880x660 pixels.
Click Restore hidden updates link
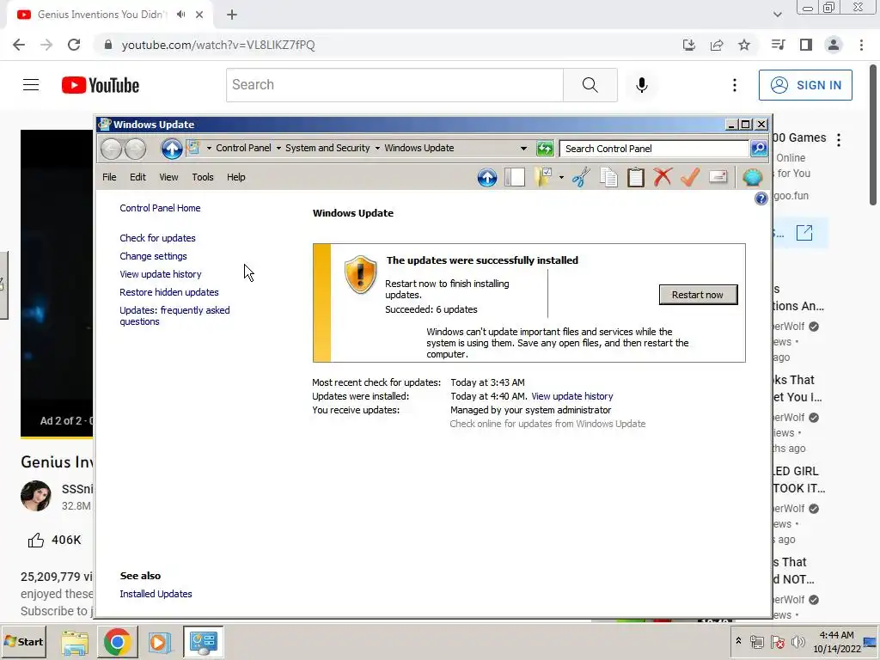tap(169, 292)
